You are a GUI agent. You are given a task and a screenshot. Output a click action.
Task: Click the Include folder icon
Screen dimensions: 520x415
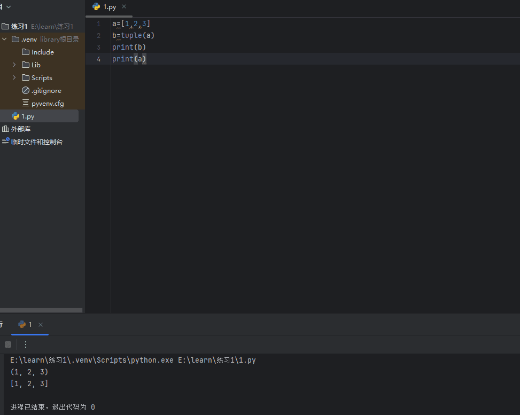tap(26, 52)
